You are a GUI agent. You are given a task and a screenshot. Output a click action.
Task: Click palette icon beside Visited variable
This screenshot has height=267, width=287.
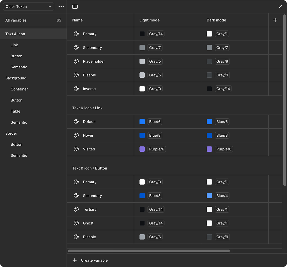tap(76, 149)
